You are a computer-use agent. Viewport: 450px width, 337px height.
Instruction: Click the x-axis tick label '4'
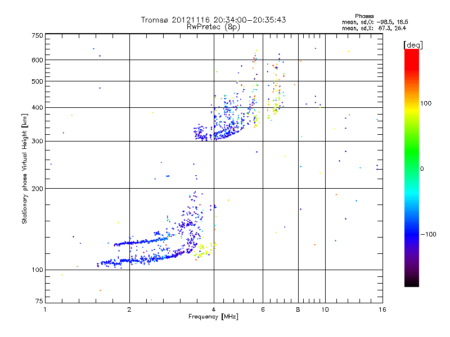pyautogui.click(x=214, y=309)
